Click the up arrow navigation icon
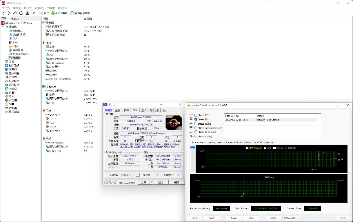 (15, 13)
